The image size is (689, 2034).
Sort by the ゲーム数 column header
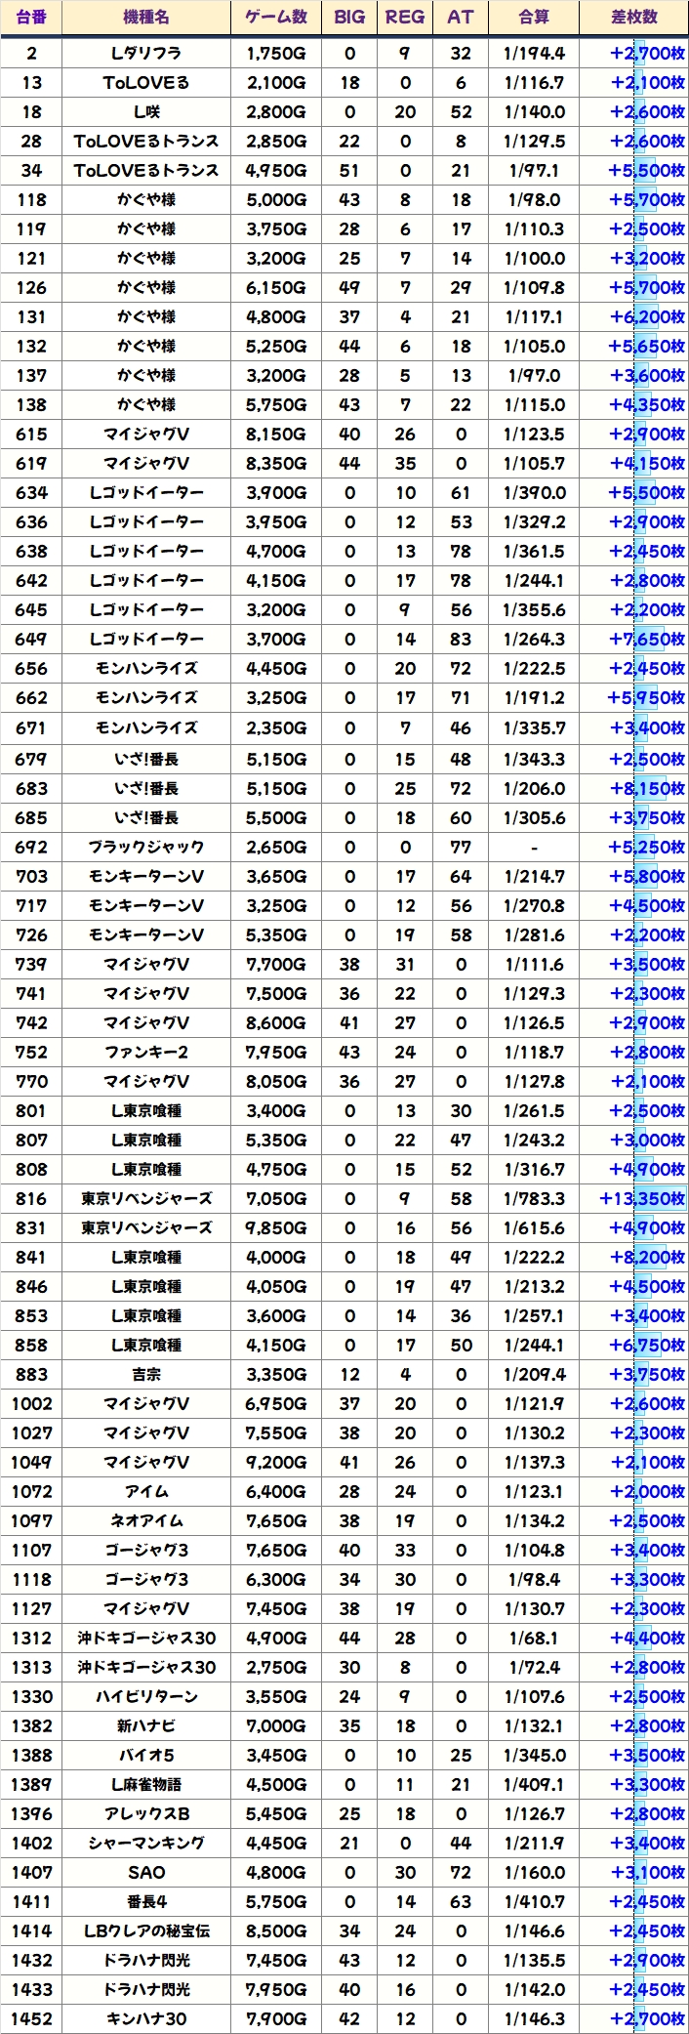click(276, 17)
